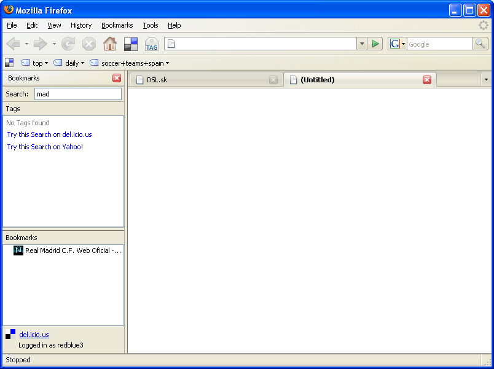Close the (Untitled) tab

(x=427, y=80)
